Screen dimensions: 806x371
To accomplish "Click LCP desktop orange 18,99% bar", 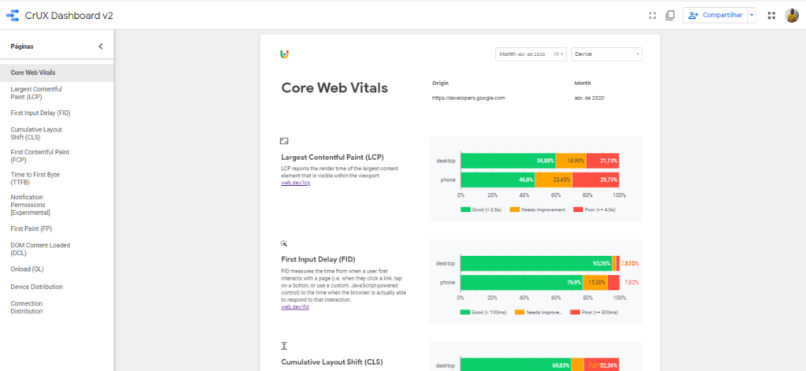I will click(571, 161).
